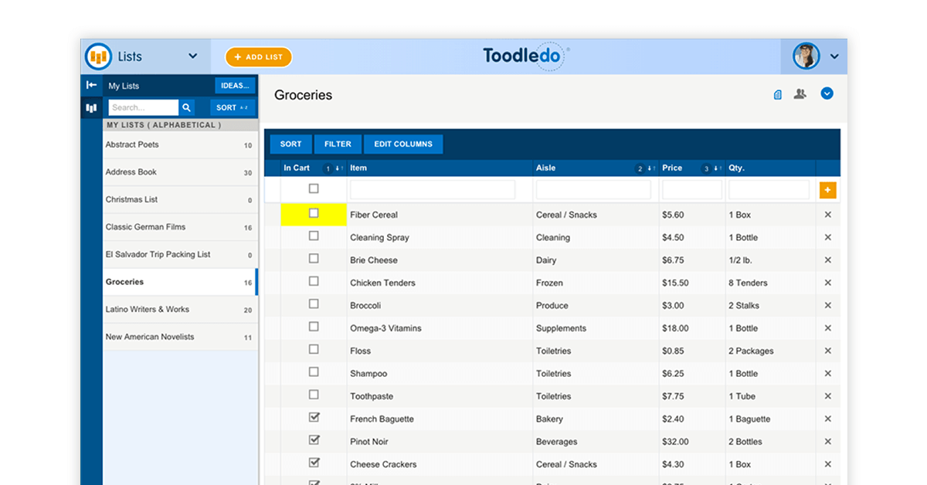The image size is (927, 485).
Task: Delete the Broccoli row with X
Action: click(827, 306)
